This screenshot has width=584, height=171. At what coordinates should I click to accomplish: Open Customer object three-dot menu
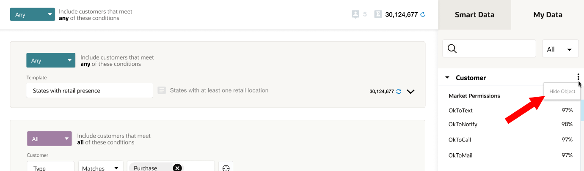click(x=578, y=77)
